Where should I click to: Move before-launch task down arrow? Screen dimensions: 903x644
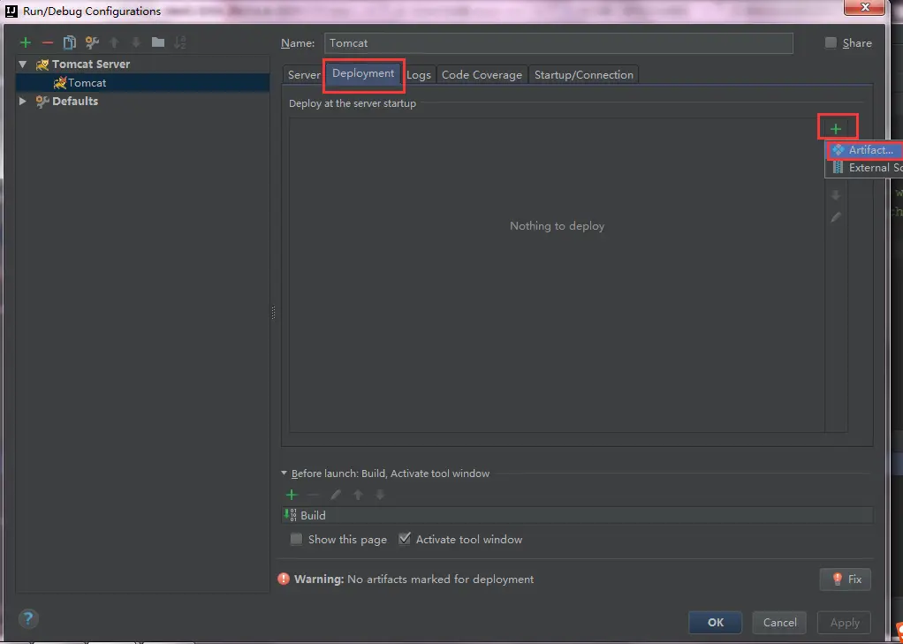coord(380,495)
